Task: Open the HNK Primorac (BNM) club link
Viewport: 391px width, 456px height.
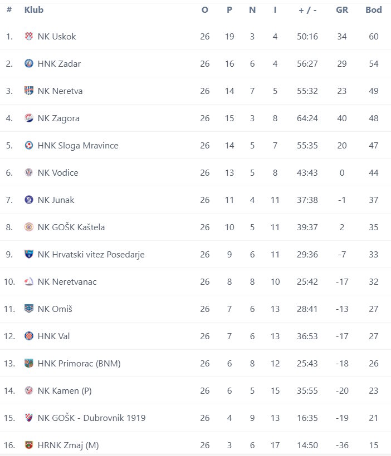Action: [79, 363]
